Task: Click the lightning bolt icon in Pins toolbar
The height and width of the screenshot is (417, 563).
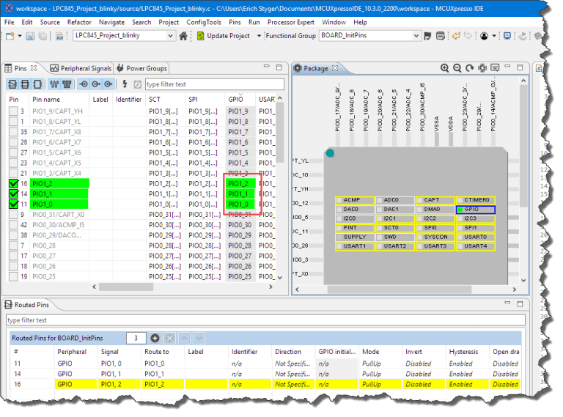Action: pos(125,84)
